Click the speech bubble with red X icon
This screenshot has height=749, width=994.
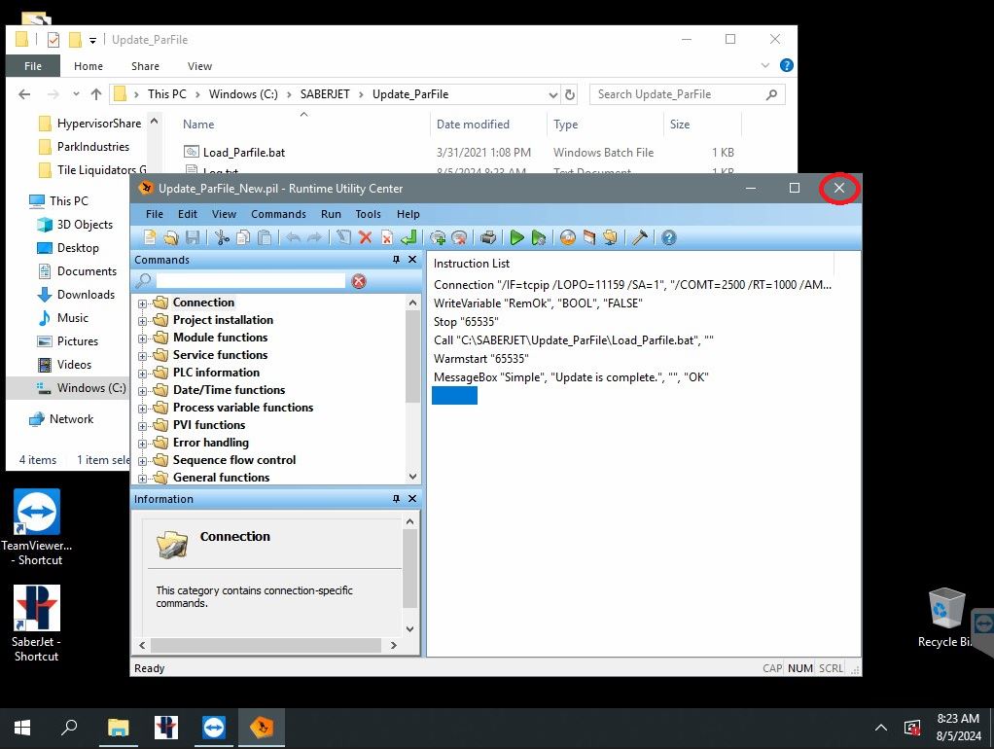tap(459, 237)
